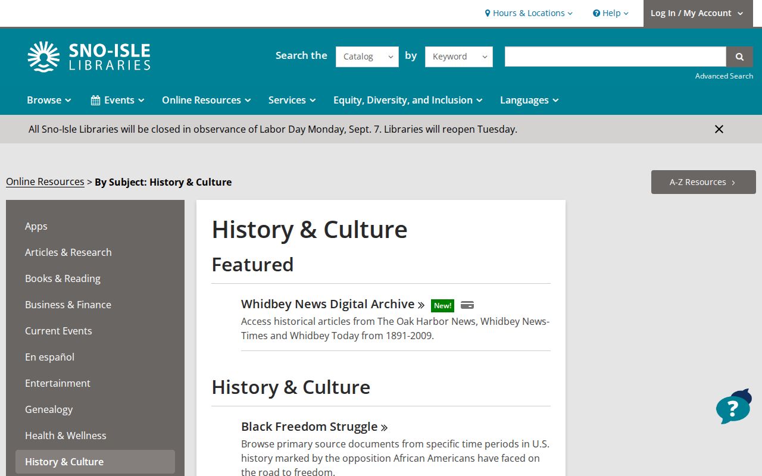Image resolution: width=762 pixels, height=476 pixels.
Task: Expand the Languages menu
Action: [x=529, y=100]
